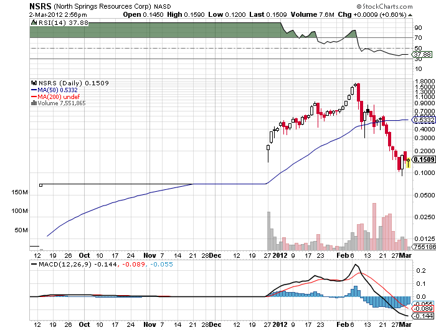This screenshot has width=436, height=330.
Task: Click the MA(200) undef legend text
Action: click(59, 97)
